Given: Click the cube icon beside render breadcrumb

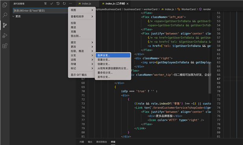Looking at the screenshot, I should pyautogui.click(x=200, y=9).
